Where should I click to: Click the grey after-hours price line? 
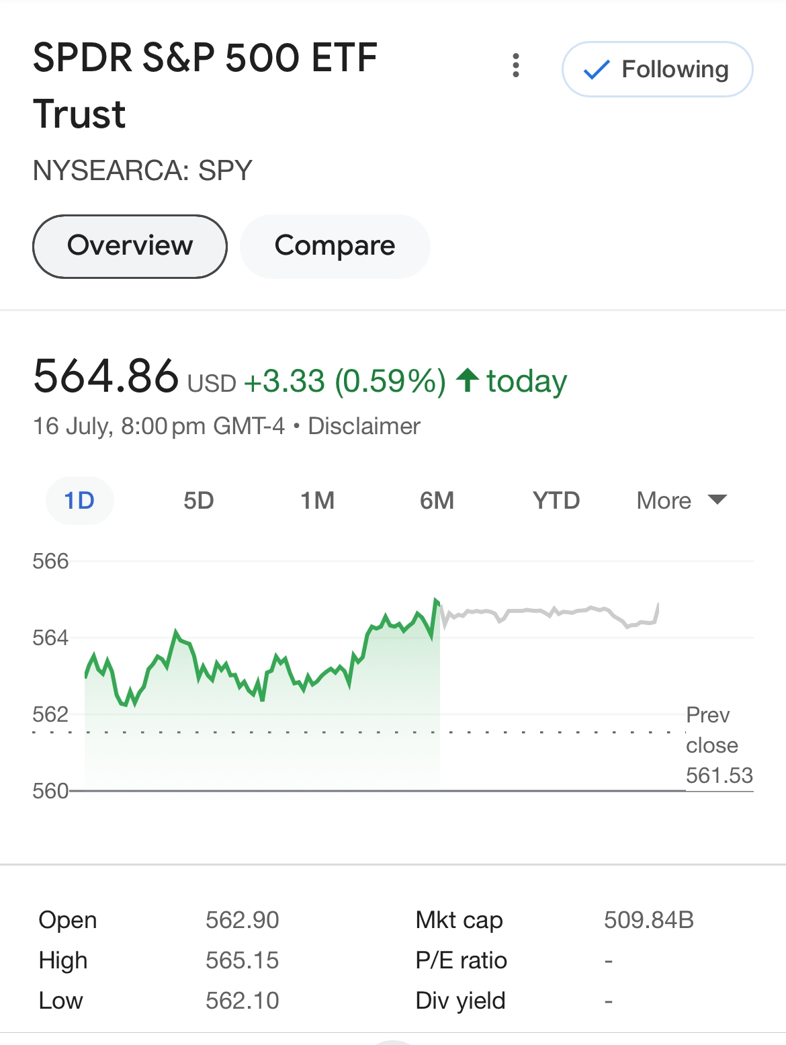537,610
